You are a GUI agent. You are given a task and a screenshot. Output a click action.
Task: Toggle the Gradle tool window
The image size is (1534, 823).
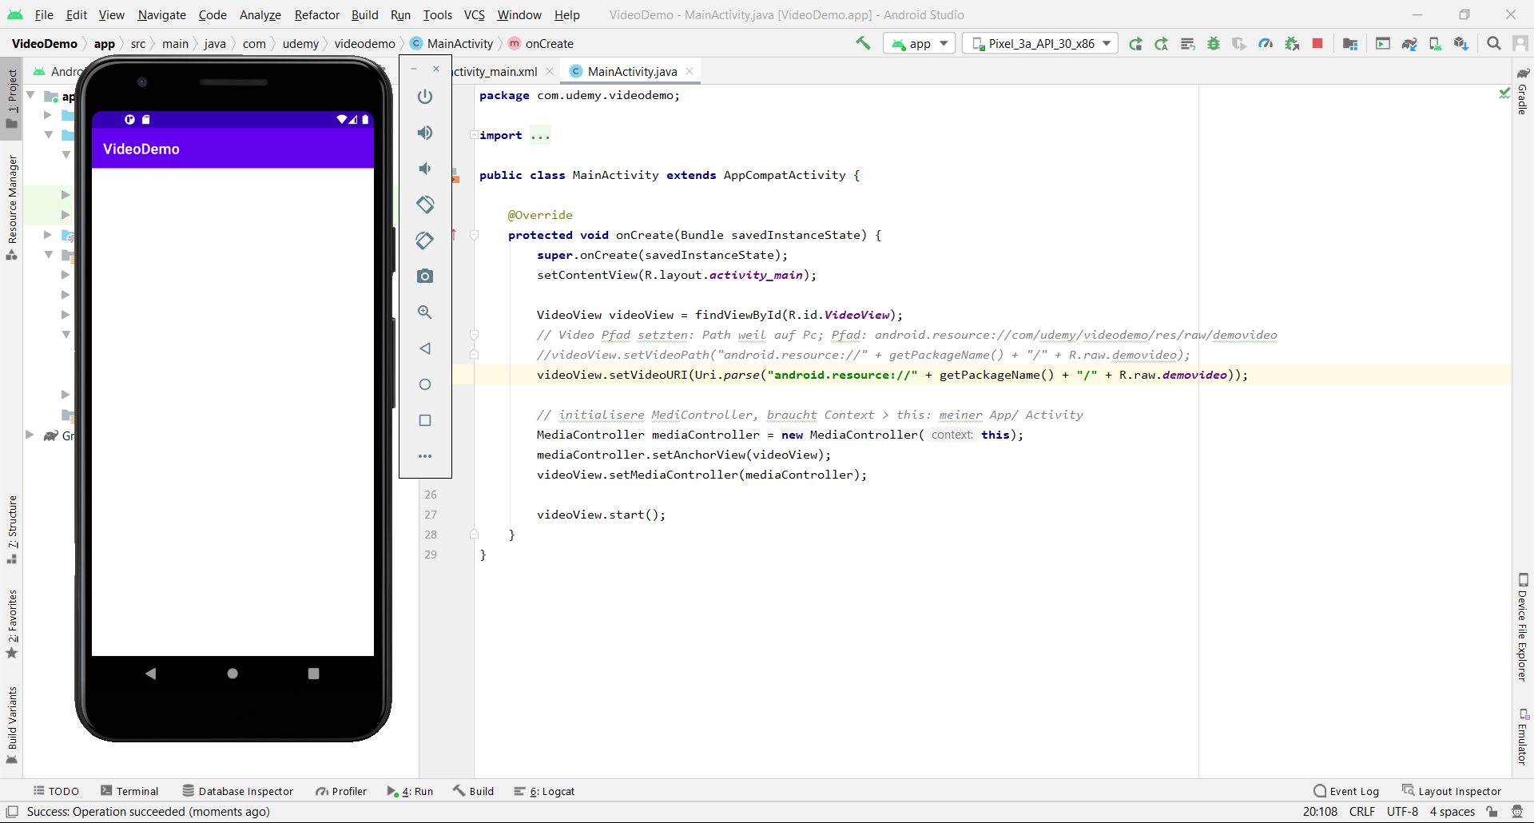[1523, 91]
